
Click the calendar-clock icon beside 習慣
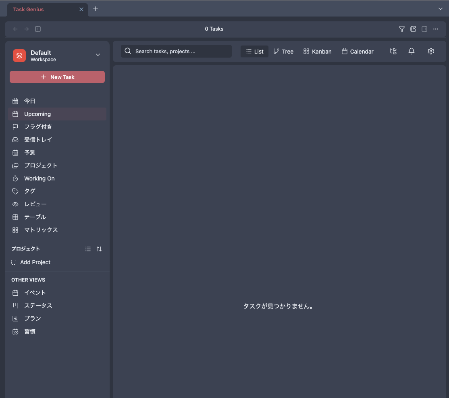tap(15, 332)
